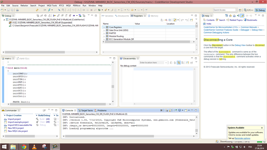The height and width of the screenshot is (150, 267).
Task: Select the S12Z suspended elf thread row
Action: (42, 23)
